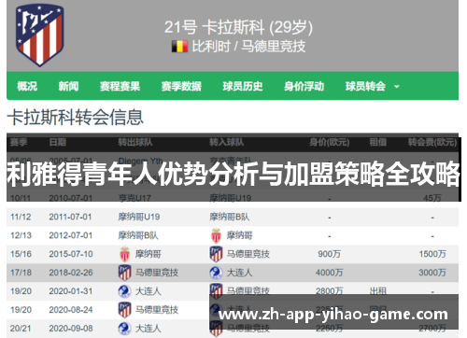Viewport: 467px width, 338px height.
Task: Click Atletico crest in the 2020-08-24 row
Action: [x=124, y=310]
